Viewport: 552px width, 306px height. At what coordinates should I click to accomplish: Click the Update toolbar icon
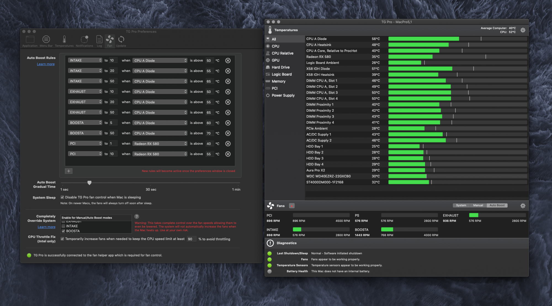tap(121, 40)
